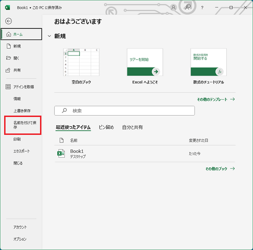Select ホーム in the backstage sidebar
Image resolution: width=253 pixels, height=250 pixels.
click(21, 34)
